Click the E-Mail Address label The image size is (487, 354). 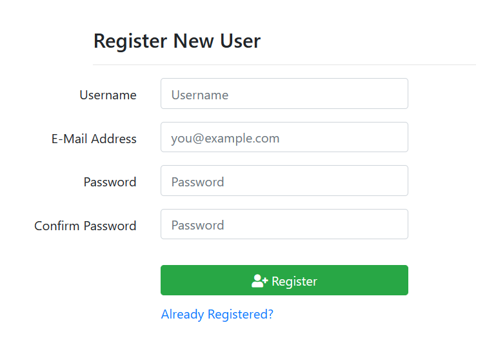click(x=94, y=139)
